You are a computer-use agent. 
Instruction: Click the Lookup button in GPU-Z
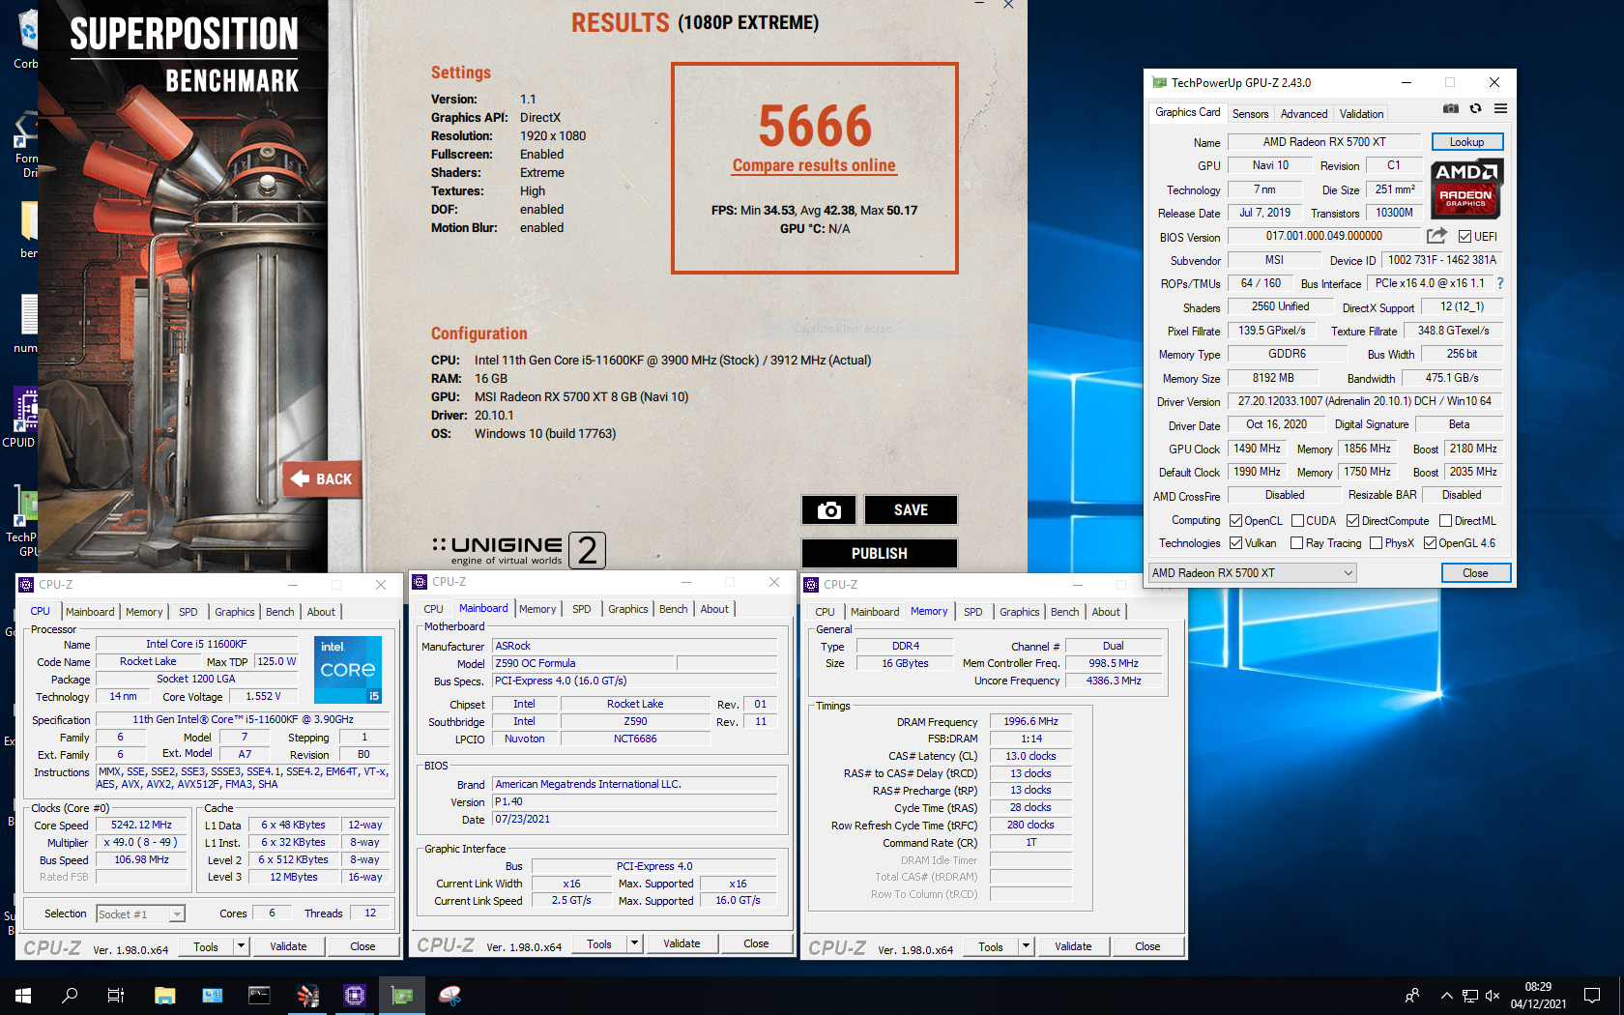[1466, 142]
